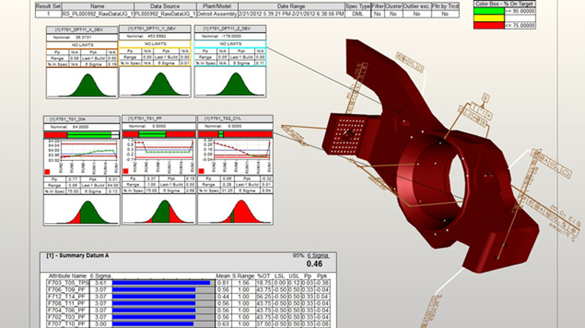Click the Mean column header in the summary
This screenshot has width=585, height=328.
(223, 276)
